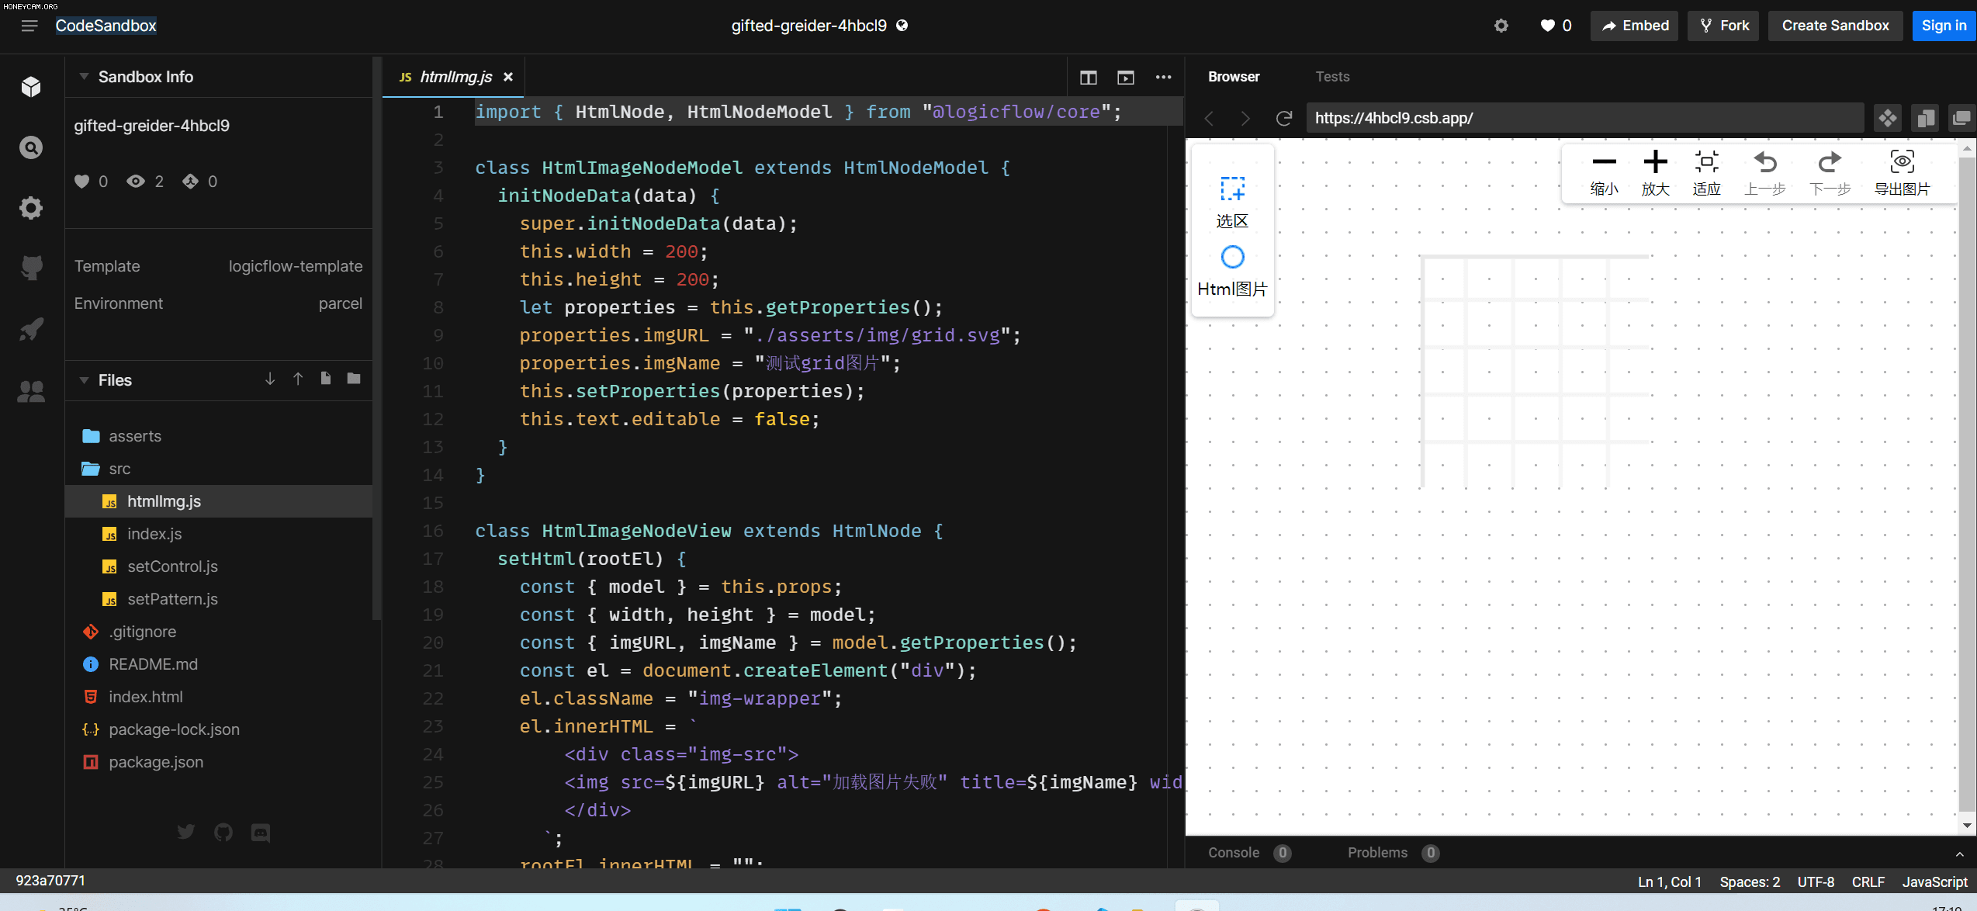This screenshot has height=911, width=1977.
Task: Click the preview URL address field
Action: point(1584,118)
